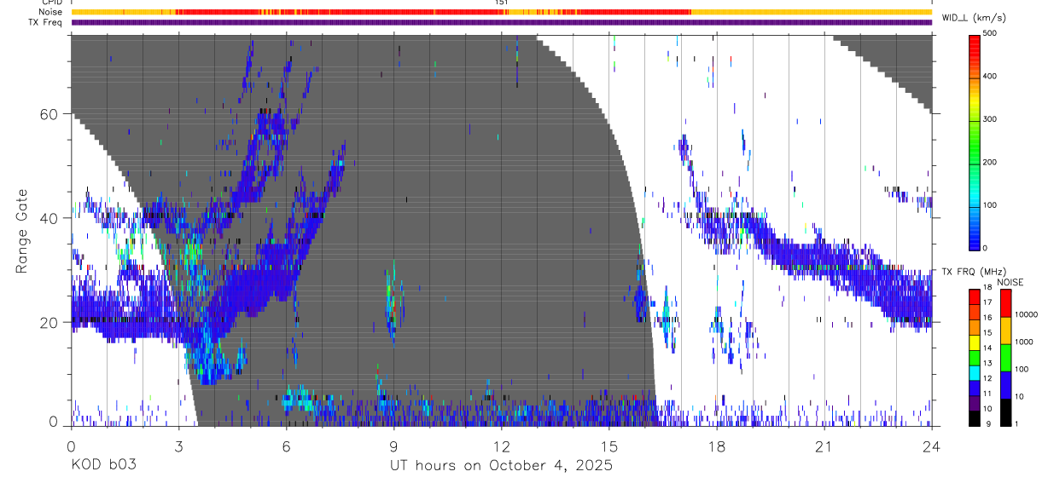Viewport: 1048px width, 483px height.
Task: Click the 'NOISE' legend title
Action: [1011, 282]
